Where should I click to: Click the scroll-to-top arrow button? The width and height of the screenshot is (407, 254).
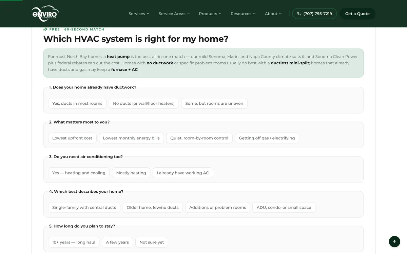point(394,241)
